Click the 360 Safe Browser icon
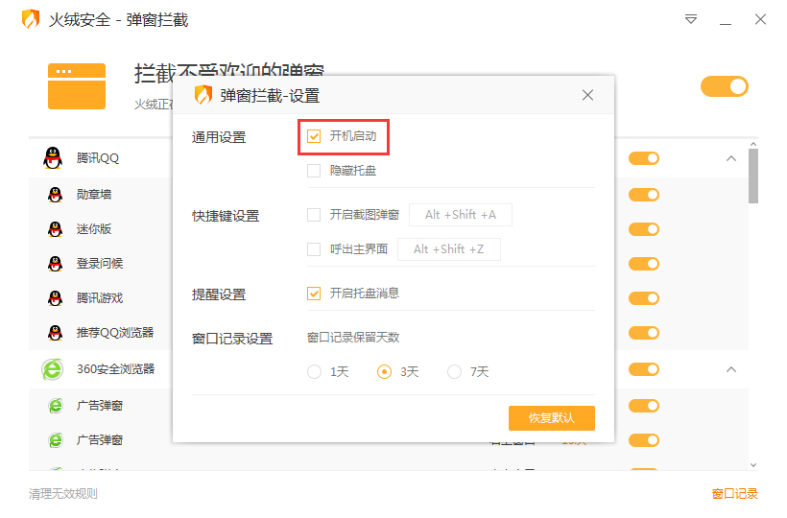 tap(53, 369)
